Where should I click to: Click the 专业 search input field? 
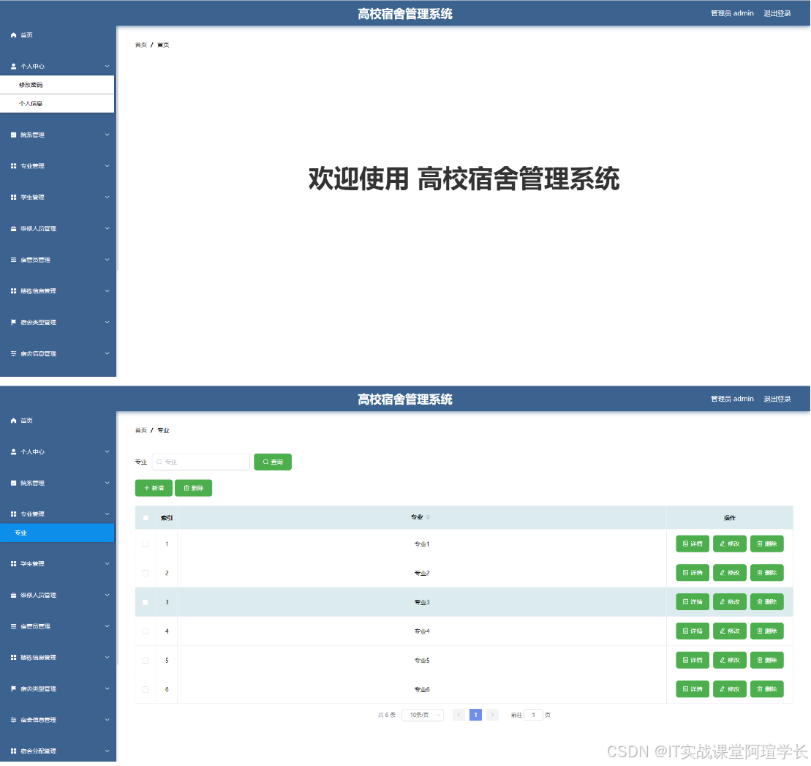tap(201, 462)
